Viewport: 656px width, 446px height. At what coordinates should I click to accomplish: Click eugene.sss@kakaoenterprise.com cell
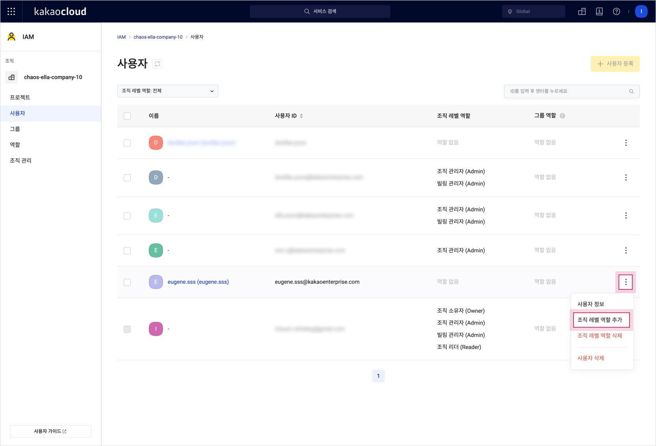click(317, 282)
